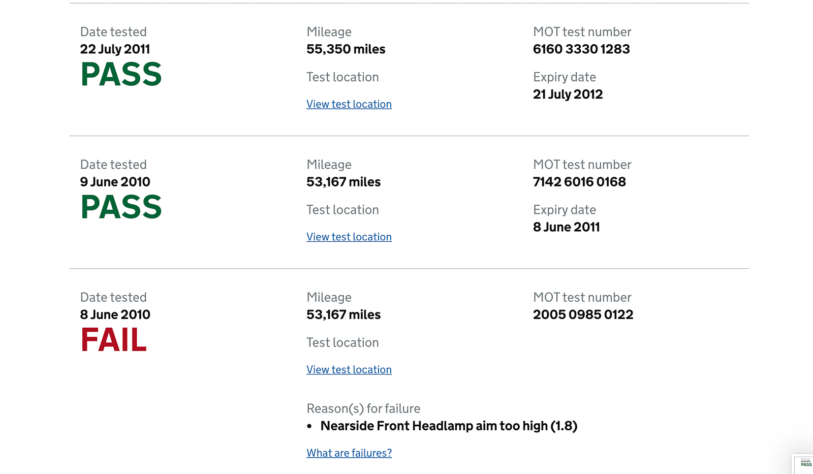Open the What are failures? link

pyautogui.click(x=349, y=453)
